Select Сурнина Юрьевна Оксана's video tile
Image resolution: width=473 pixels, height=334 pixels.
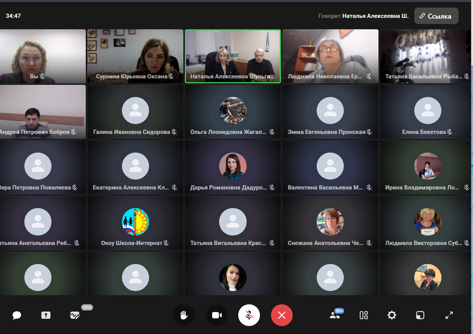pos(135,56)
